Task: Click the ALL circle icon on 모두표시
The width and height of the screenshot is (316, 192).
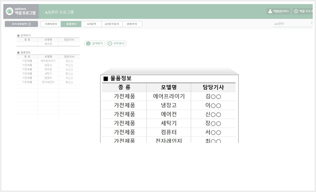Action: pyautogui.click(x=110, y=43)
